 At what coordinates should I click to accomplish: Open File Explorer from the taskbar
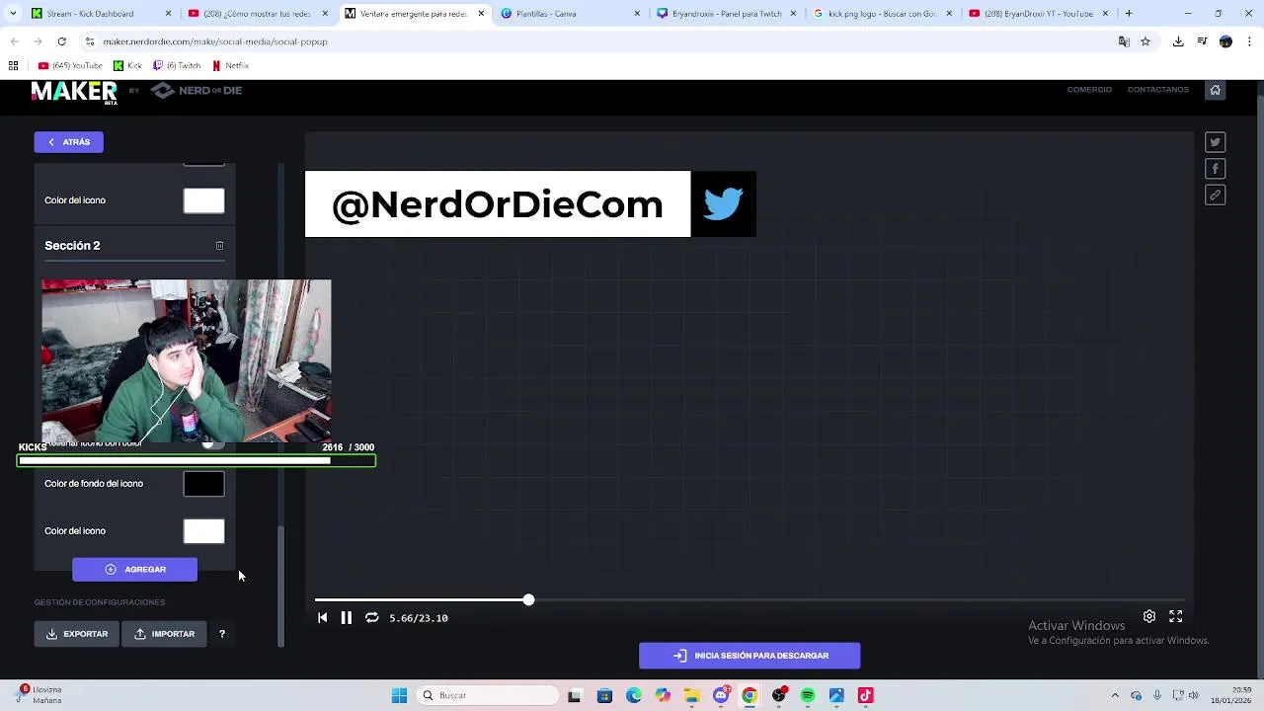click(692, 695)
